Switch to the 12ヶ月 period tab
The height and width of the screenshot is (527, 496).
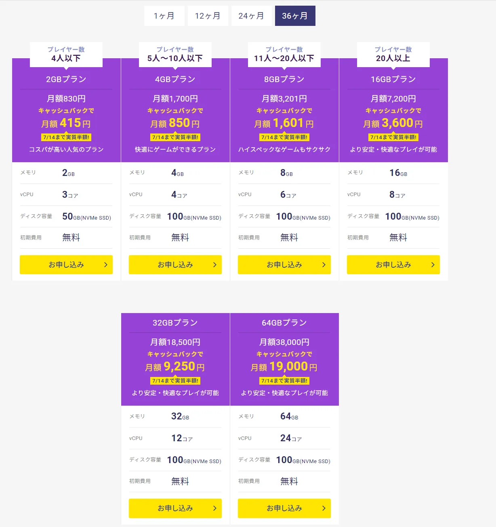click(208, 16)
